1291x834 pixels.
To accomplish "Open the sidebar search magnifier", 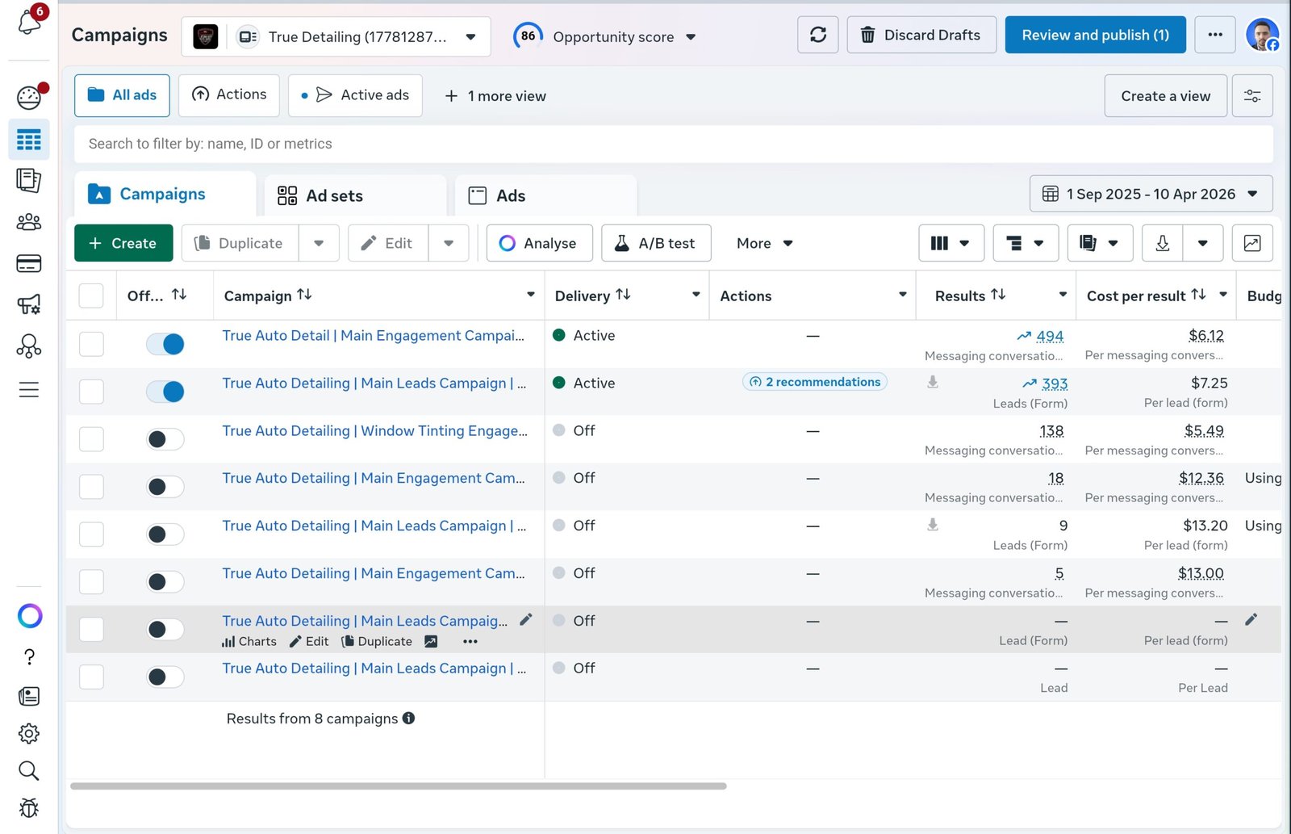I will tap(29, 771).
